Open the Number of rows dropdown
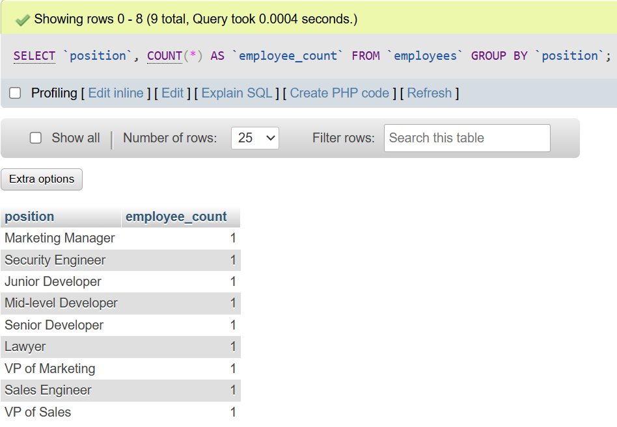Screen dimensions: 617x427 tap(254, 138)
